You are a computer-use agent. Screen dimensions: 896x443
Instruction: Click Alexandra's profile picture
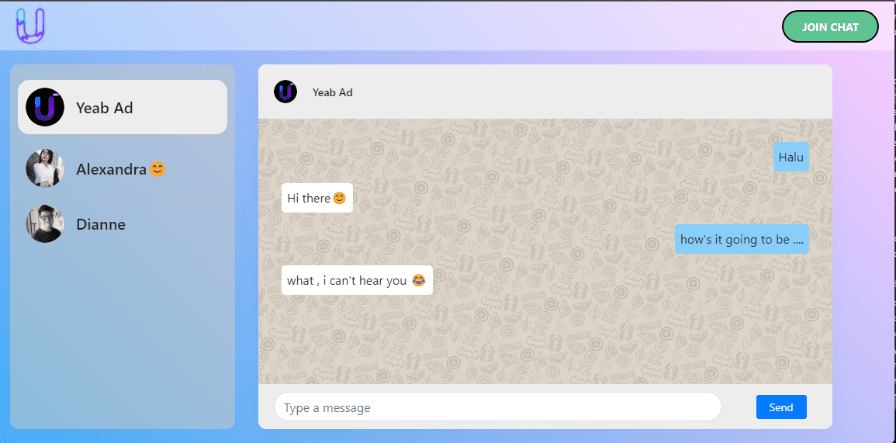click(x=45, y=168)
